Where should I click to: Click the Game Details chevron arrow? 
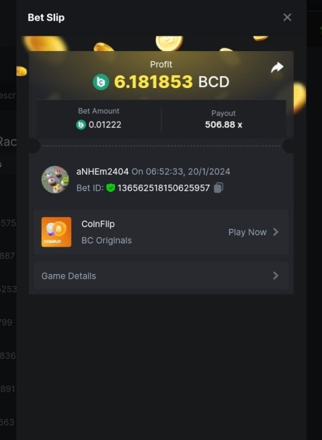(276, 276)
